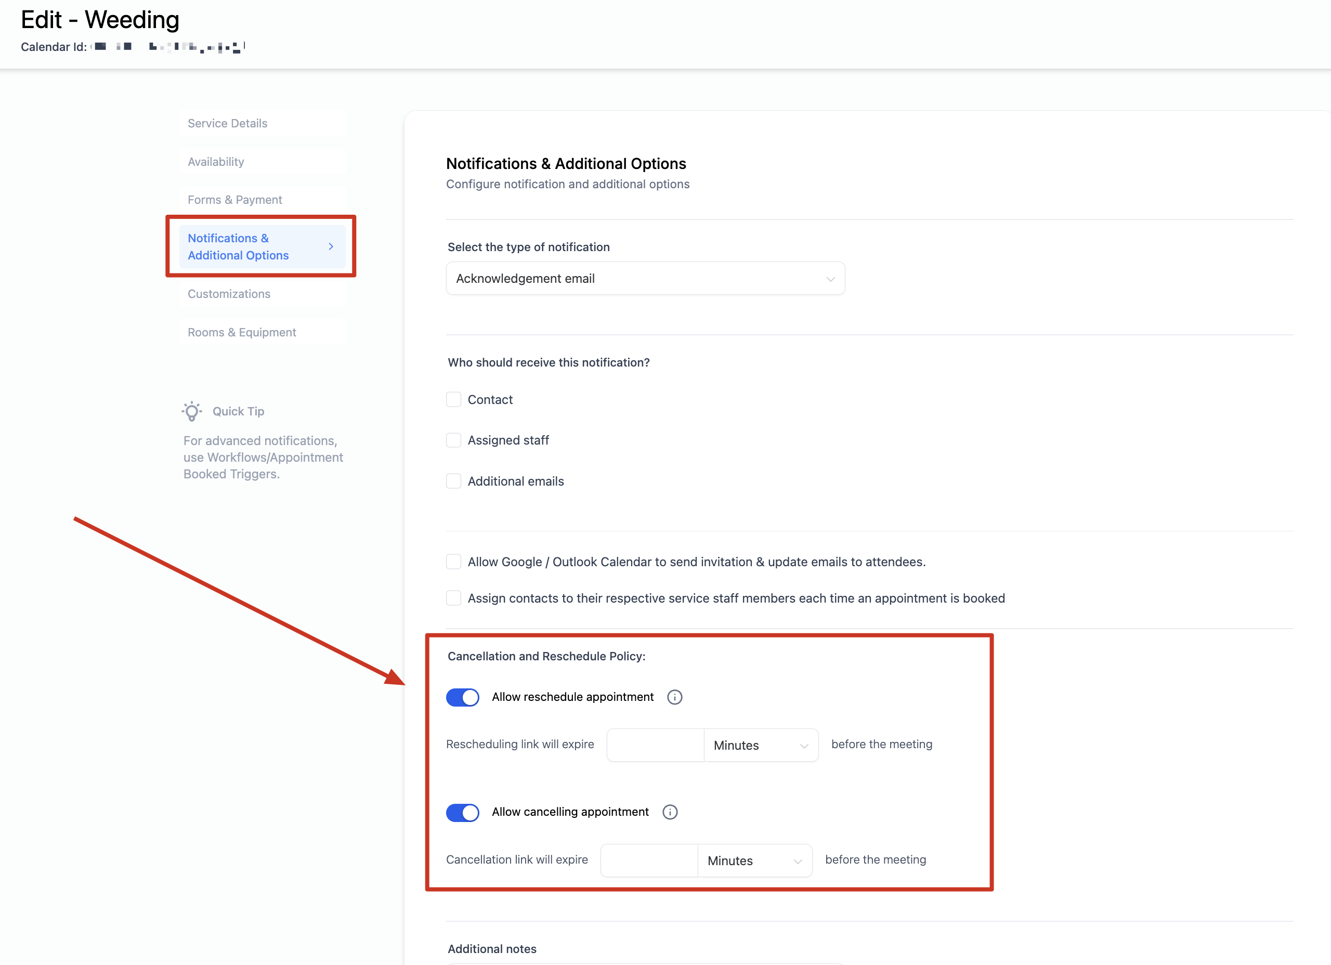The width and height of the screenshot is (1331, 965).
Task: Select Rooms & Equipment section
Action: point(263,332)
